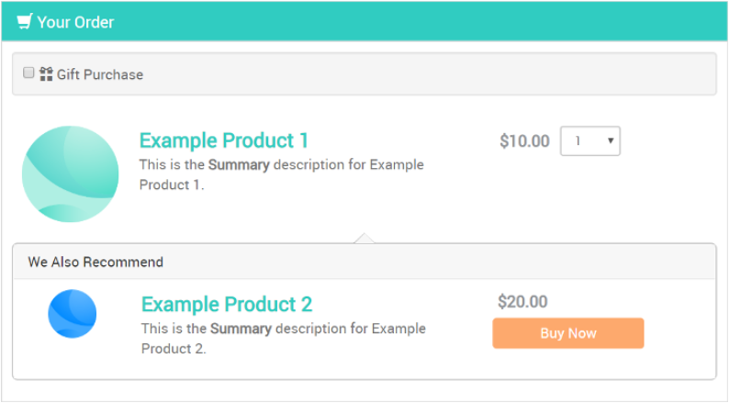Click the teal Example Product 1 image
729x403 pixels.
pyautogui.click(x=70, y=174)
